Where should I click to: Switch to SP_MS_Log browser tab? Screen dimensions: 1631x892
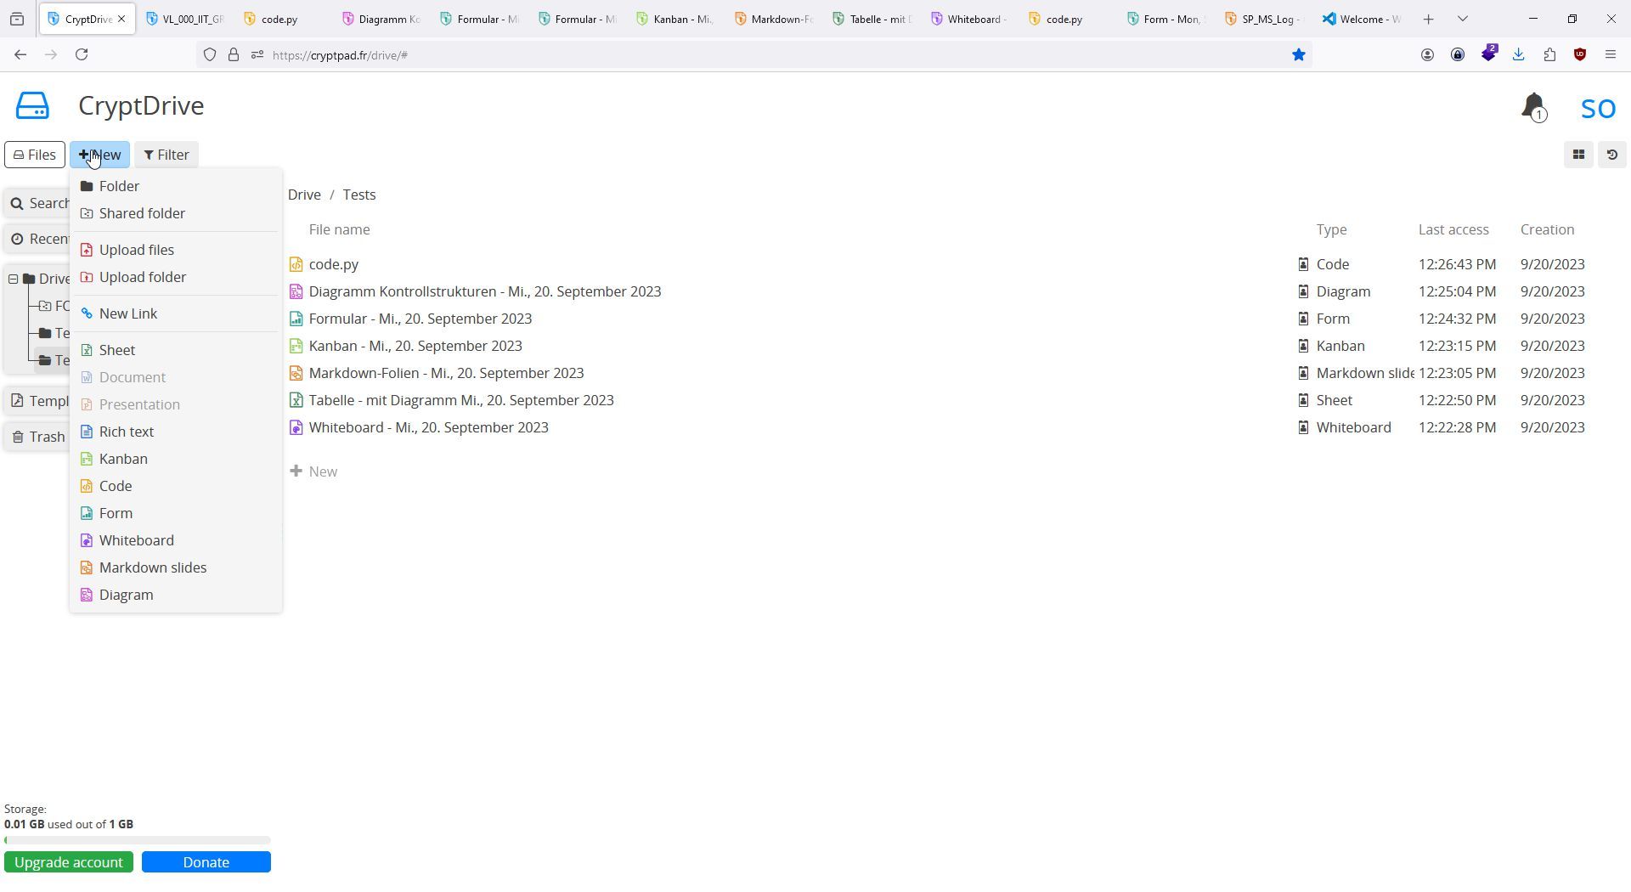click(1263, 19)
